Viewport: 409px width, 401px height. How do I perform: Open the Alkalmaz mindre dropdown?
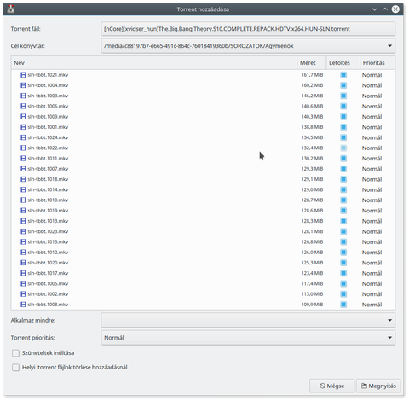pos(248,320)
